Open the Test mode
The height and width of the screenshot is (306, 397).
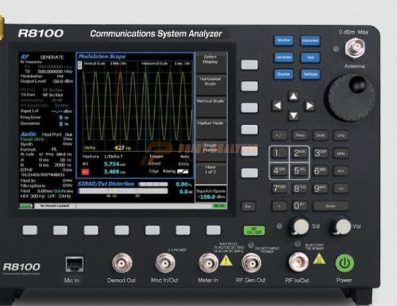[310, 58]
